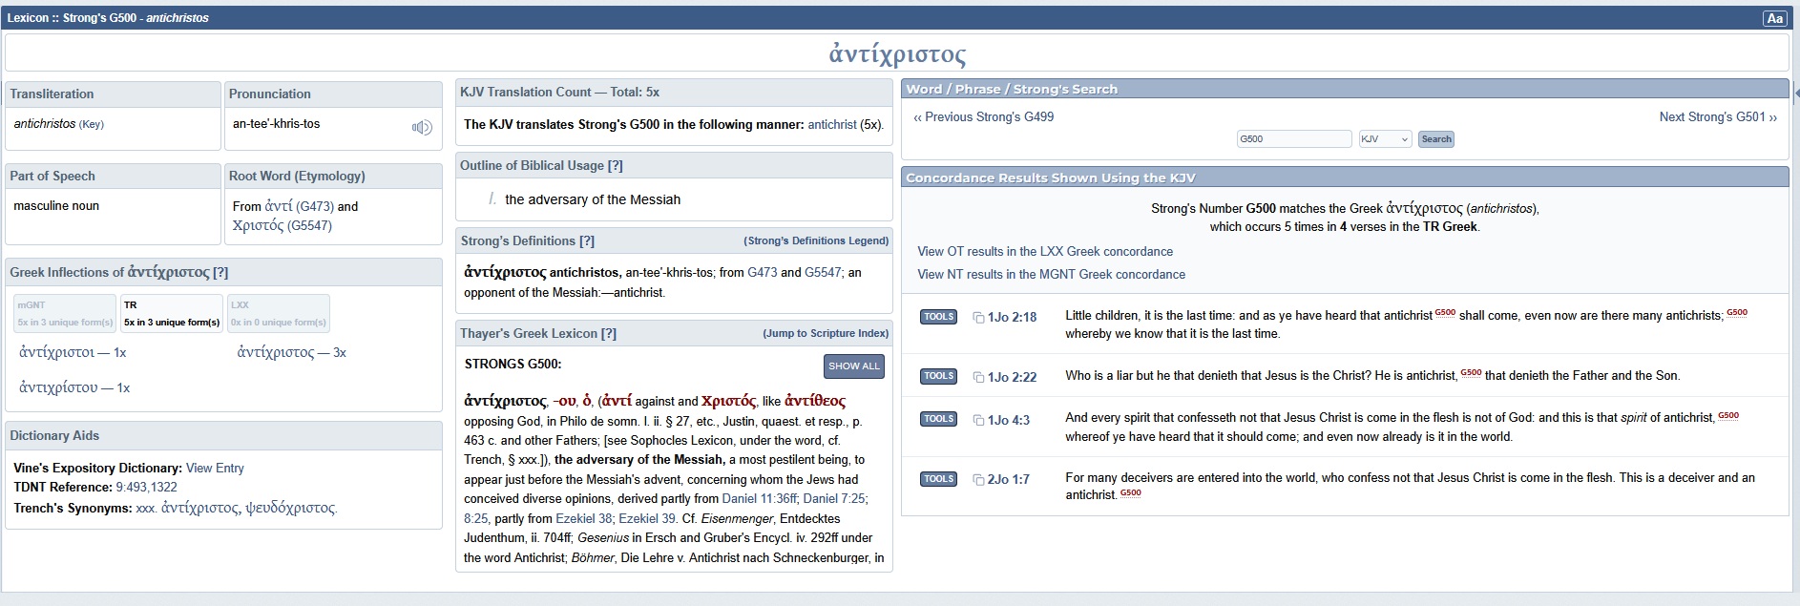1800x606 pixels.
Task: Open the 1Jo 2:18 verse link
Action: [x=1013, y=318]
